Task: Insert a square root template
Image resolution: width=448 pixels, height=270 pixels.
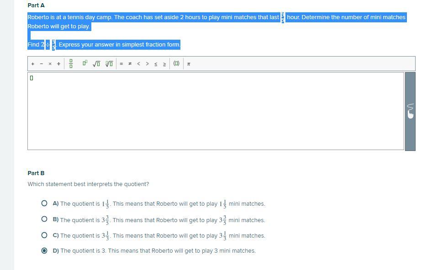Action: coord(96,64)
